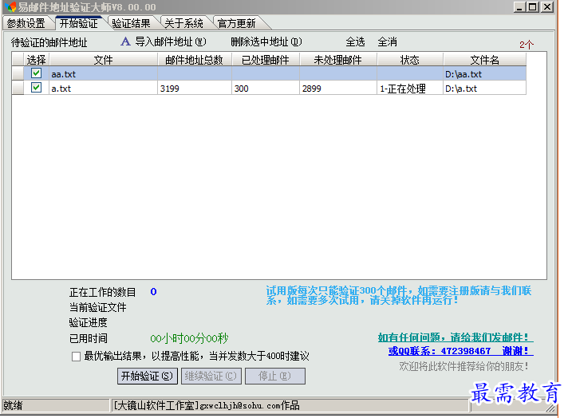Image resolution: width=568 pixels, height=418 pixels.
Task: Go to the 官方更新 tab
Action: (237, 23)
